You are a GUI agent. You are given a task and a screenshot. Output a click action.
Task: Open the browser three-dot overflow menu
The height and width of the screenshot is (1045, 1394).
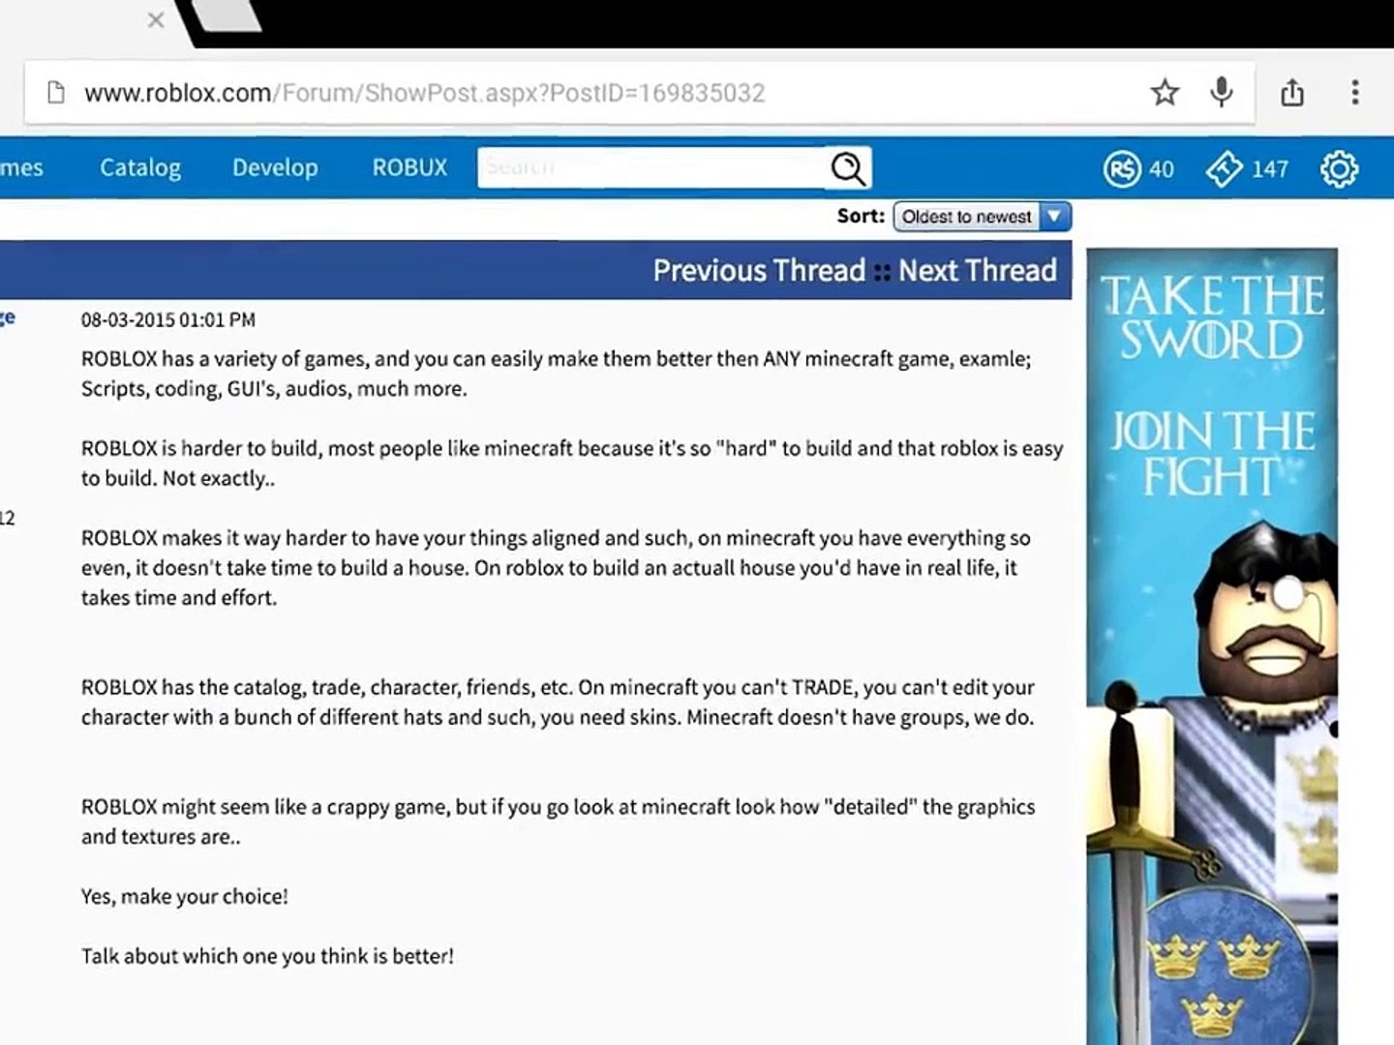coord(1355,92)
